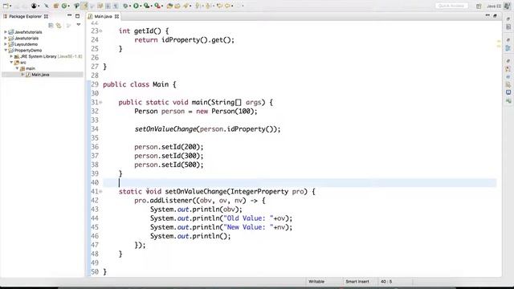Click 'Writable' in the status bar

tap(316, 282)
